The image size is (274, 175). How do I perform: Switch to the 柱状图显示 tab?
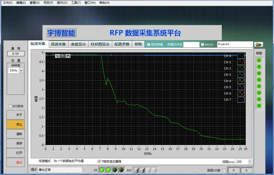point(100,44)
